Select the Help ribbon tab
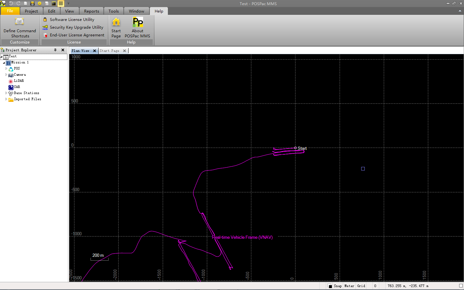 (159, 11)
